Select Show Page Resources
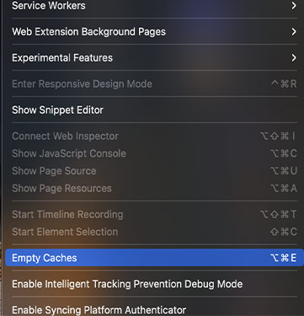 (154, 188)
